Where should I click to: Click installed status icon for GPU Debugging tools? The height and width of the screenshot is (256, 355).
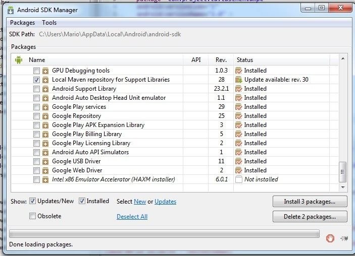click(x=239, y=71)
